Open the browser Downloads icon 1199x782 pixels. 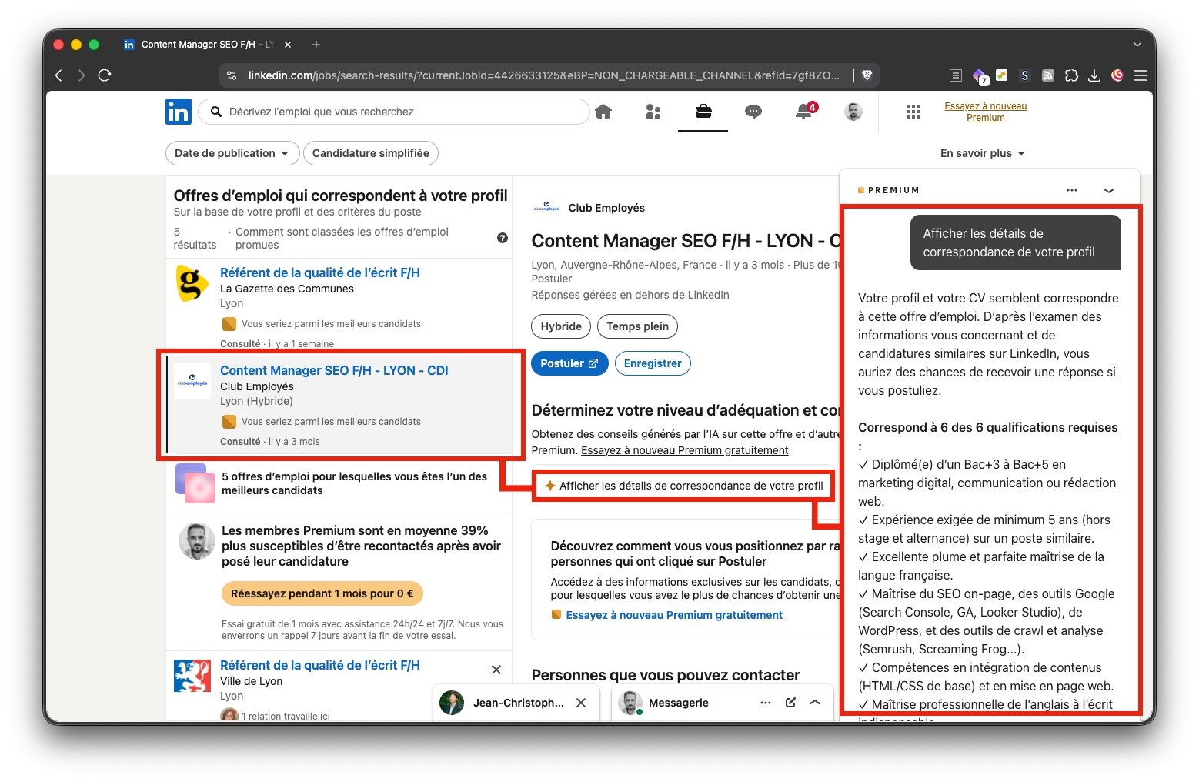click(1094, 75)
